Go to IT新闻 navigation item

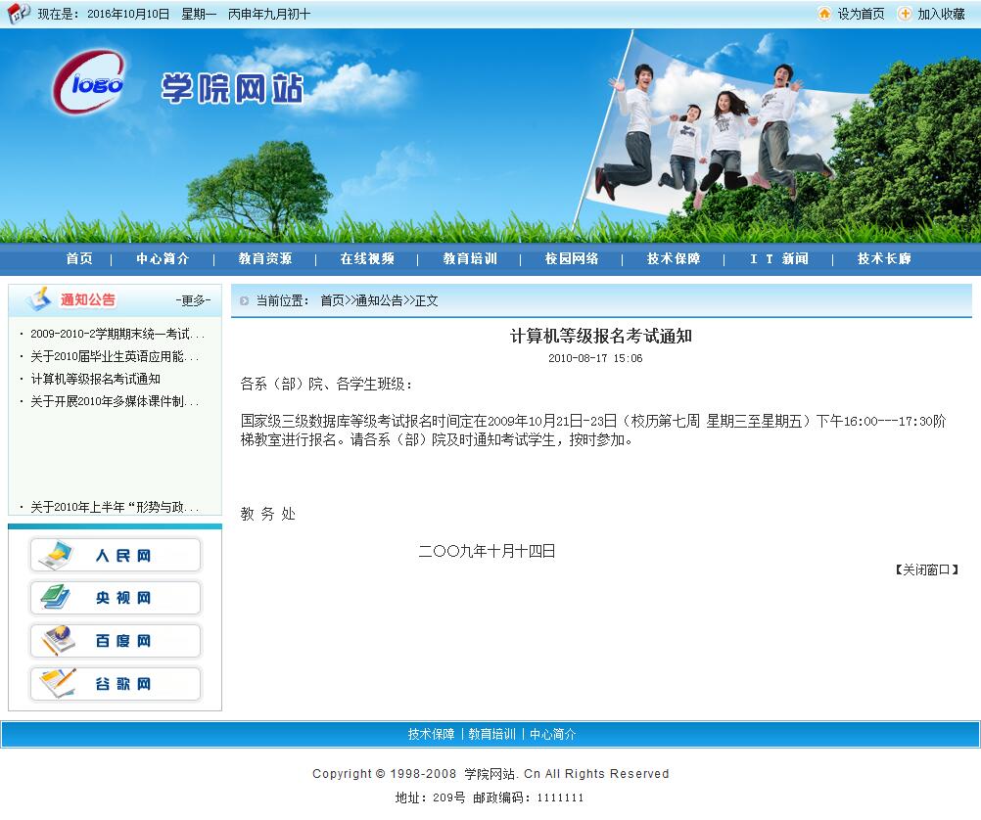(779, 258)
